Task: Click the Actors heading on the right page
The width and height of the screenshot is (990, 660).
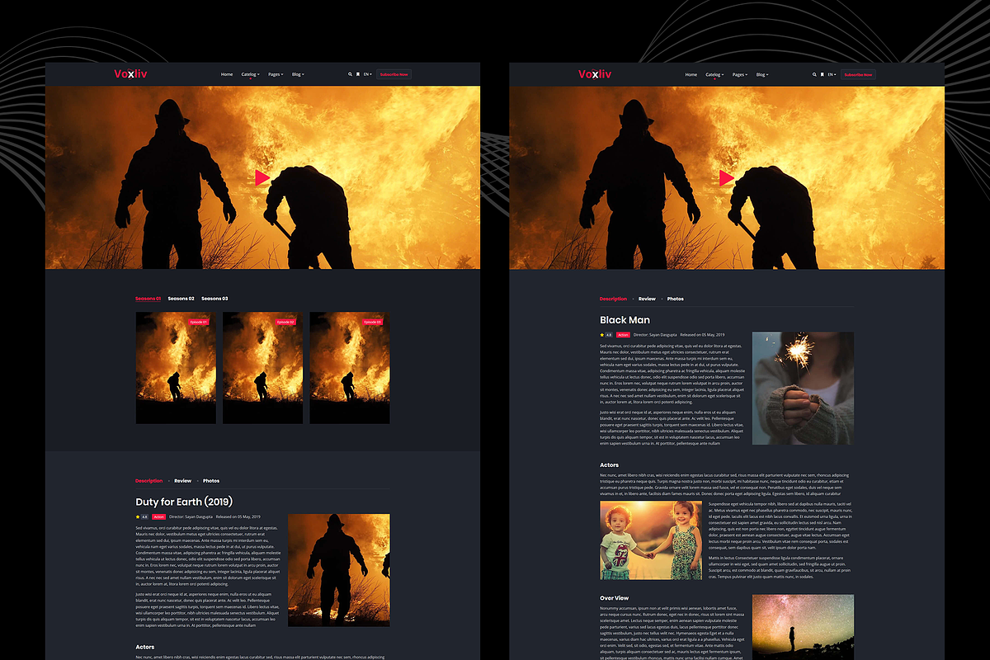Action: [609, 465]
